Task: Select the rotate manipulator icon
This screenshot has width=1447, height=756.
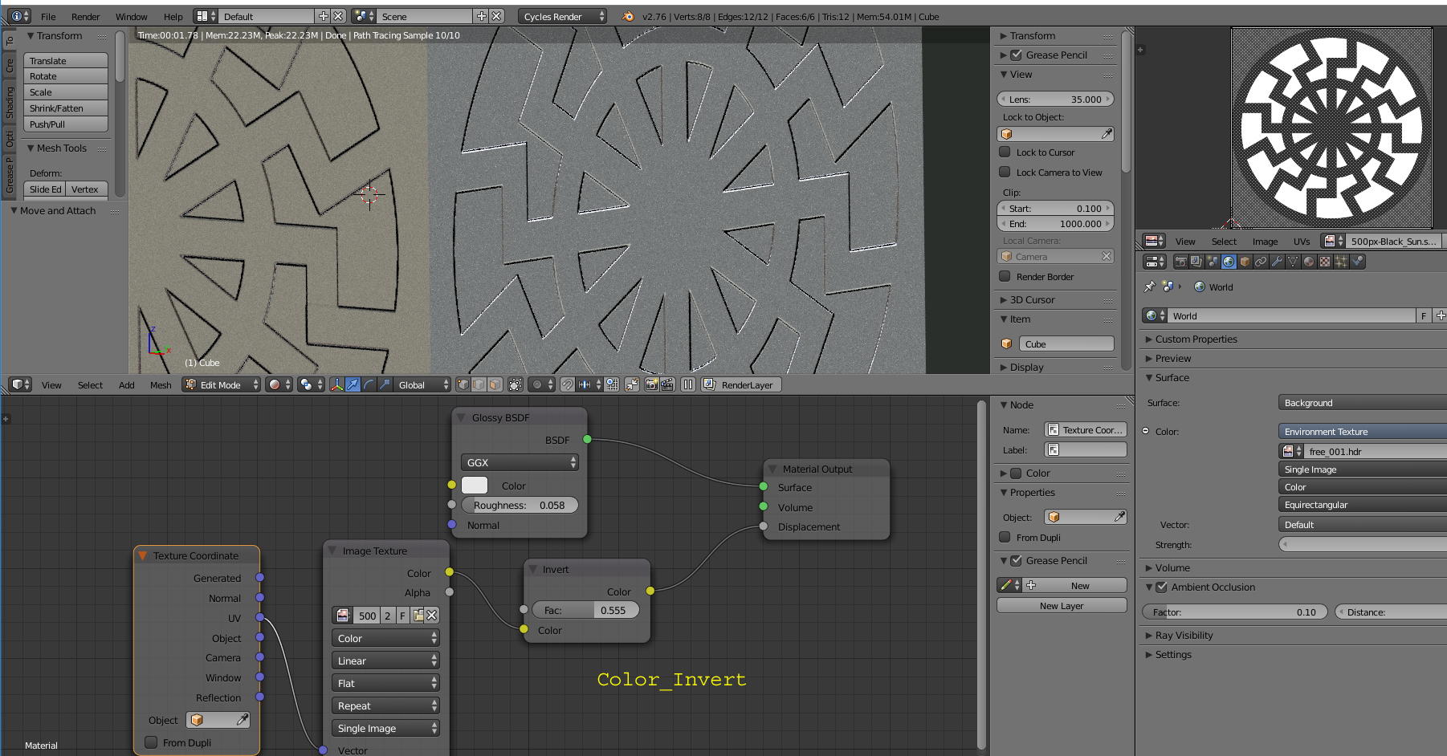Action: click(x=369, y=385)
